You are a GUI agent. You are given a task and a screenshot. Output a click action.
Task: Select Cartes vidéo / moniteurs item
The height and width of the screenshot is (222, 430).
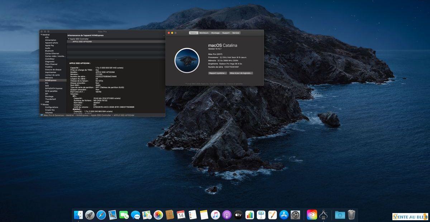(55, 56)
